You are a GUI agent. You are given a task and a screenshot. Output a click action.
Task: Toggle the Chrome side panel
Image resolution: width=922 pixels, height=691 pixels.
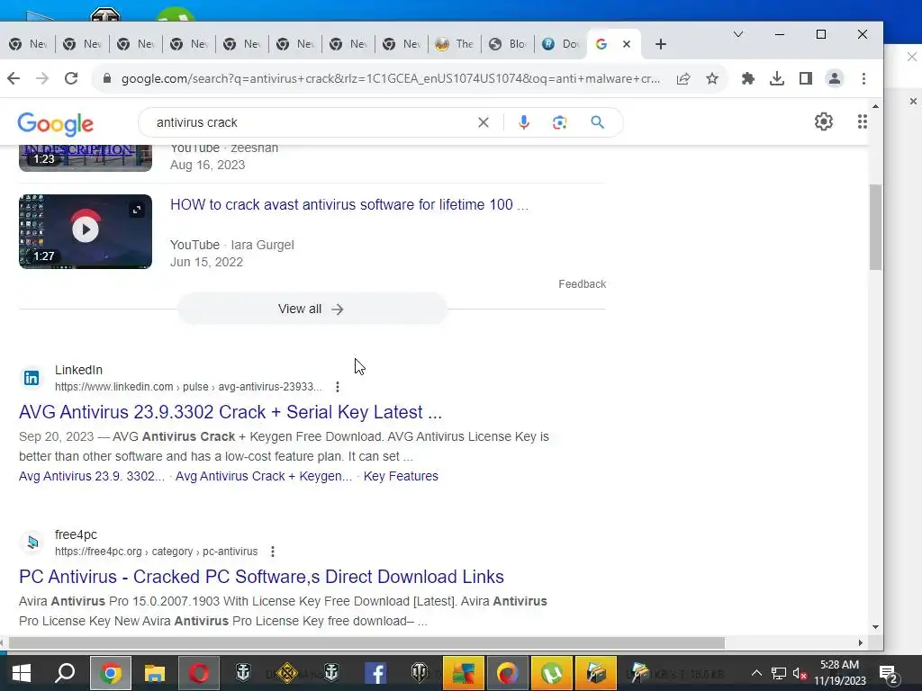(806, 79)
